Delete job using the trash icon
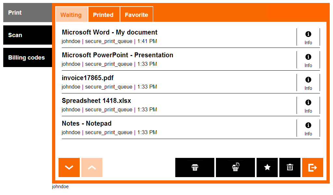The height and width of the screenshot is (195, 333). [290, 167]
